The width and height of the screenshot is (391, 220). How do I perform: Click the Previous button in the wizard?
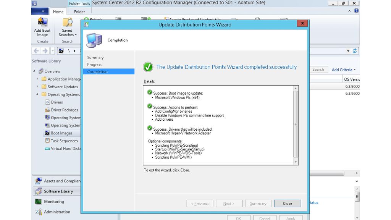coord(200,204)
